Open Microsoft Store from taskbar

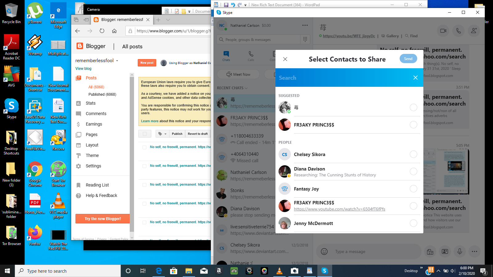click(173, 271)
